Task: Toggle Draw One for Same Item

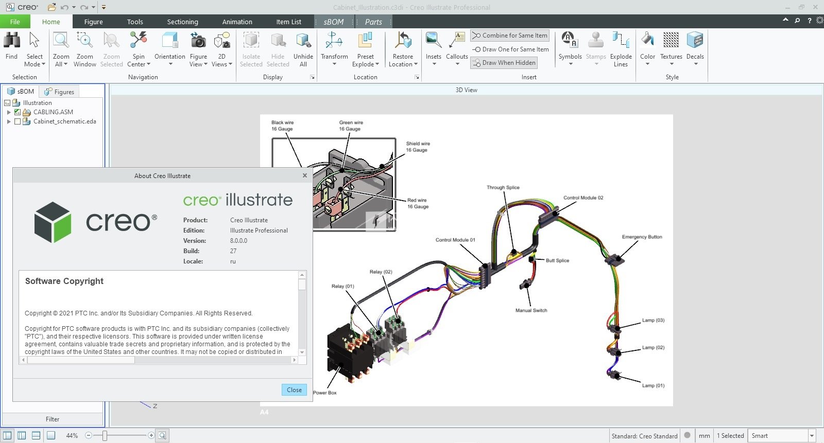Action: 510,49
